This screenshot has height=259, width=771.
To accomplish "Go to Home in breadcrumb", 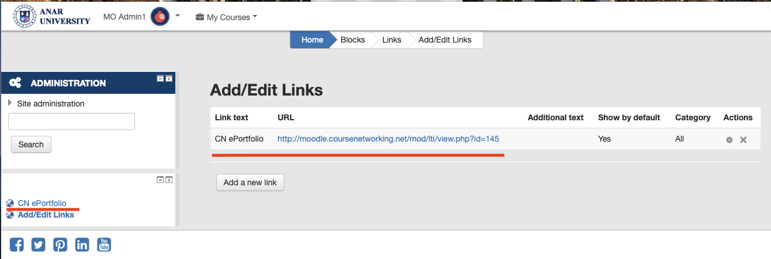I will [x=312, y=40].
